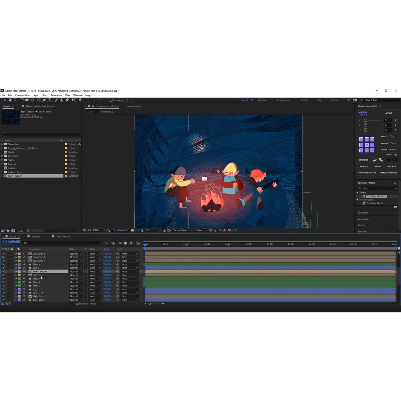Open blend mode dropdown for character_1
The image size is (401, 401).
[76, 254]
